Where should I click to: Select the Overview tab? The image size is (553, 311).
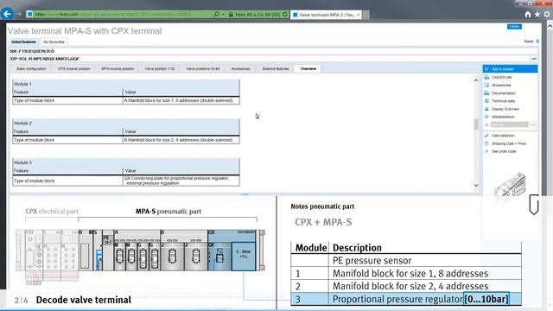pos(308,69)
